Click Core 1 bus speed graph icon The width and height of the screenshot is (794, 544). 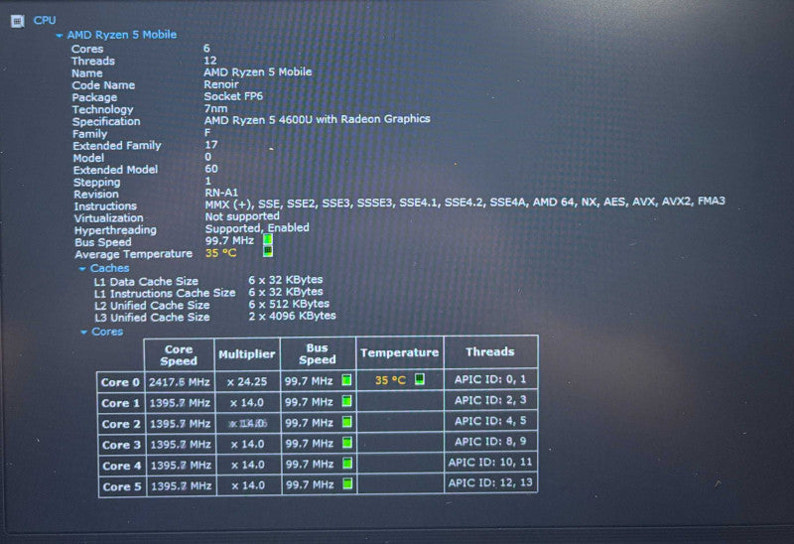[346, 401]
